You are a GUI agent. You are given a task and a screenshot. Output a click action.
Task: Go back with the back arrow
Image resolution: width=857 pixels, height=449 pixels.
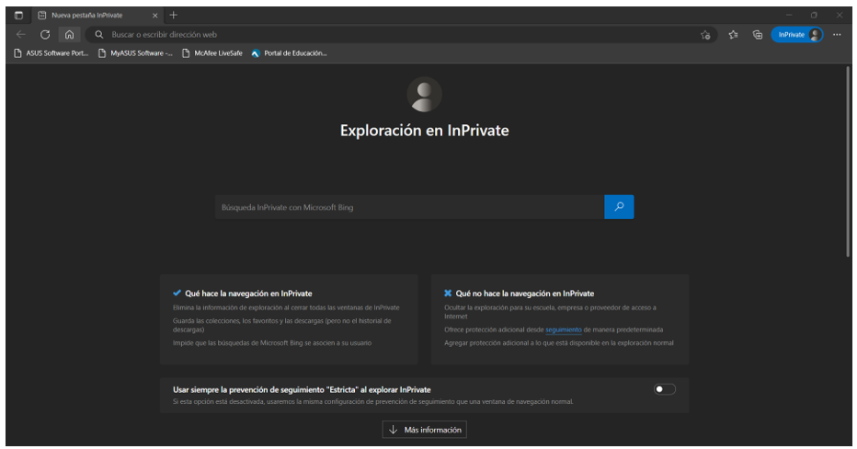[21, 34]
